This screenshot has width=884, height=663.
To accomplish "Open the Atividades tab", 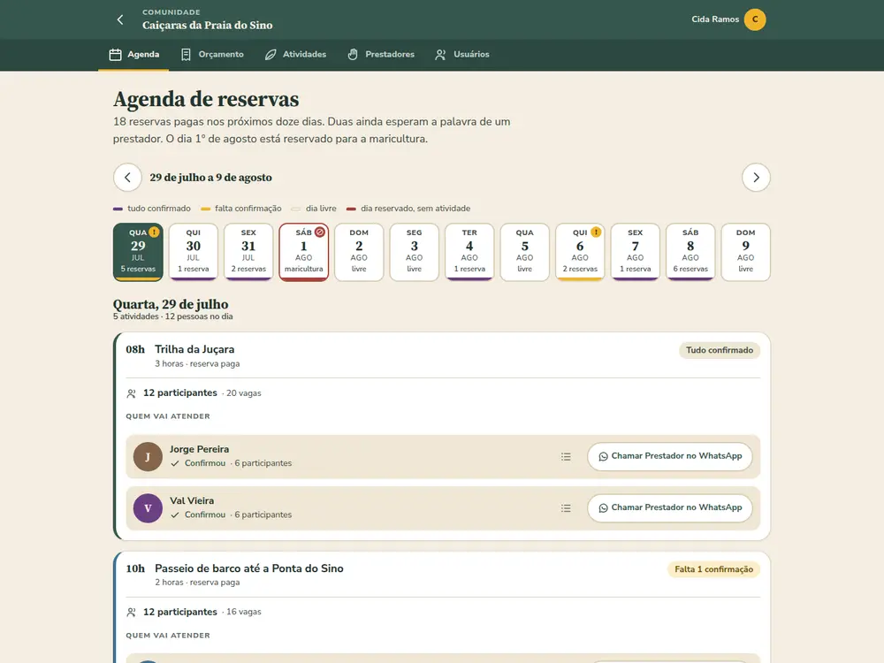I will coord(295,55).
